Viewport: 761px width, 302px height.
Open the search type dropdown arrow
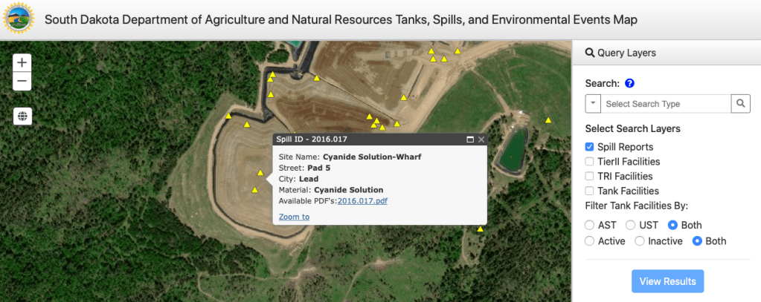tap(593, 104)
